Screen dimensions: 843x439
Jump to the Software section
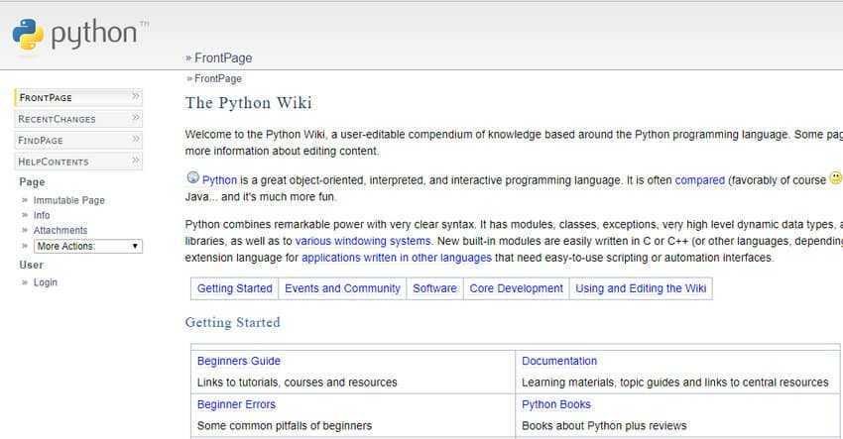[x=435, y=288]
